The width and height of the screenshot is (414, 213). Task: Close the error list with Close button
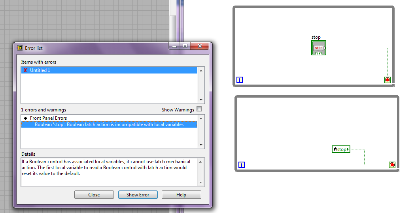[94, 194]
